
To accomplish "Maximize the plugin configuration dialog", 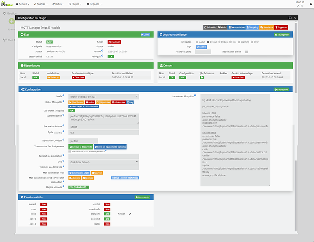I will click(x=290, y=18).
